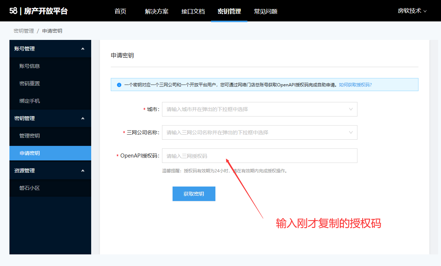Open the 城市 dropdown field

pyautogui.click(x=260, y=109)
